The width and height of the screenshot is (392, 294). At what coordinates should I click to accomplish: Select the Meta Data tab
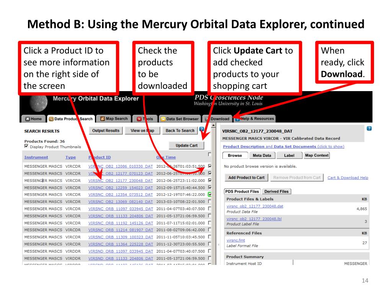point(262,155)
